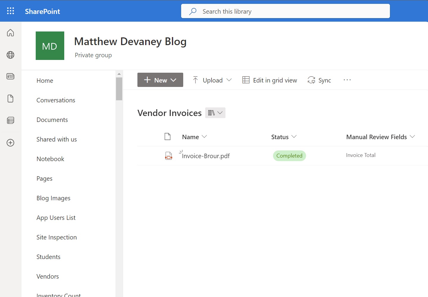Open the News icon in the left rail

(10, 76)
